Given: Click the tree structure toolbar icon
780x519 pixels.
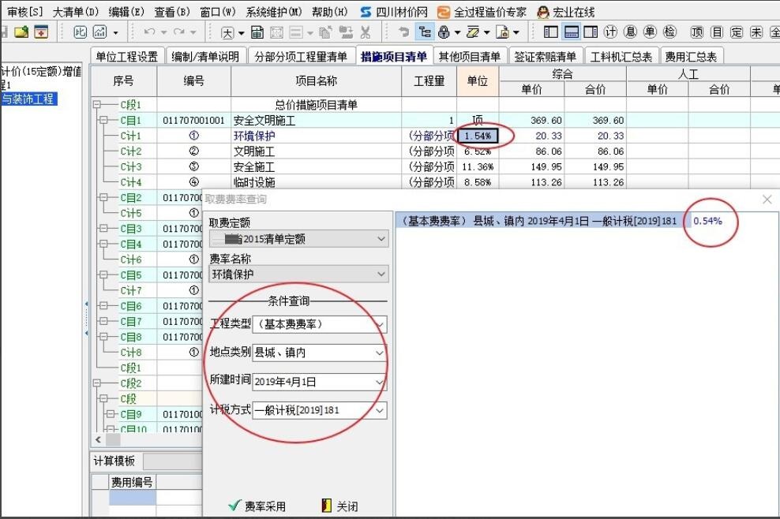Looking at the screenshot, I should pos(425,33).
